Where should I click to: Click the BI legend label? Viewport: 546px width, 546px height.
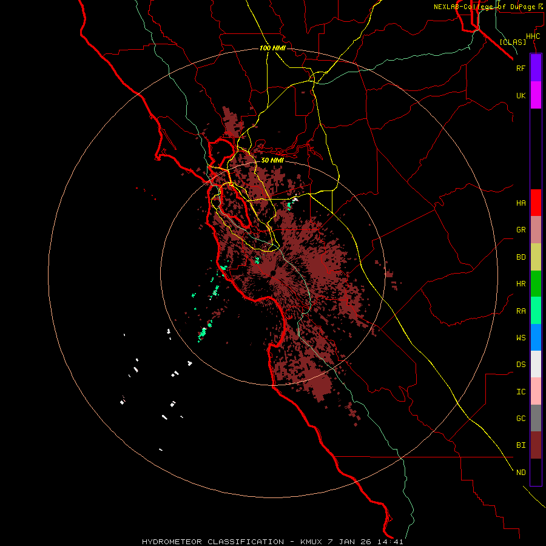click(521, 445)
